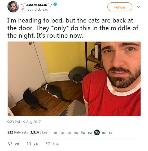Open the attached cats photo
Screen dimensions: 148x151
point(74,79)
